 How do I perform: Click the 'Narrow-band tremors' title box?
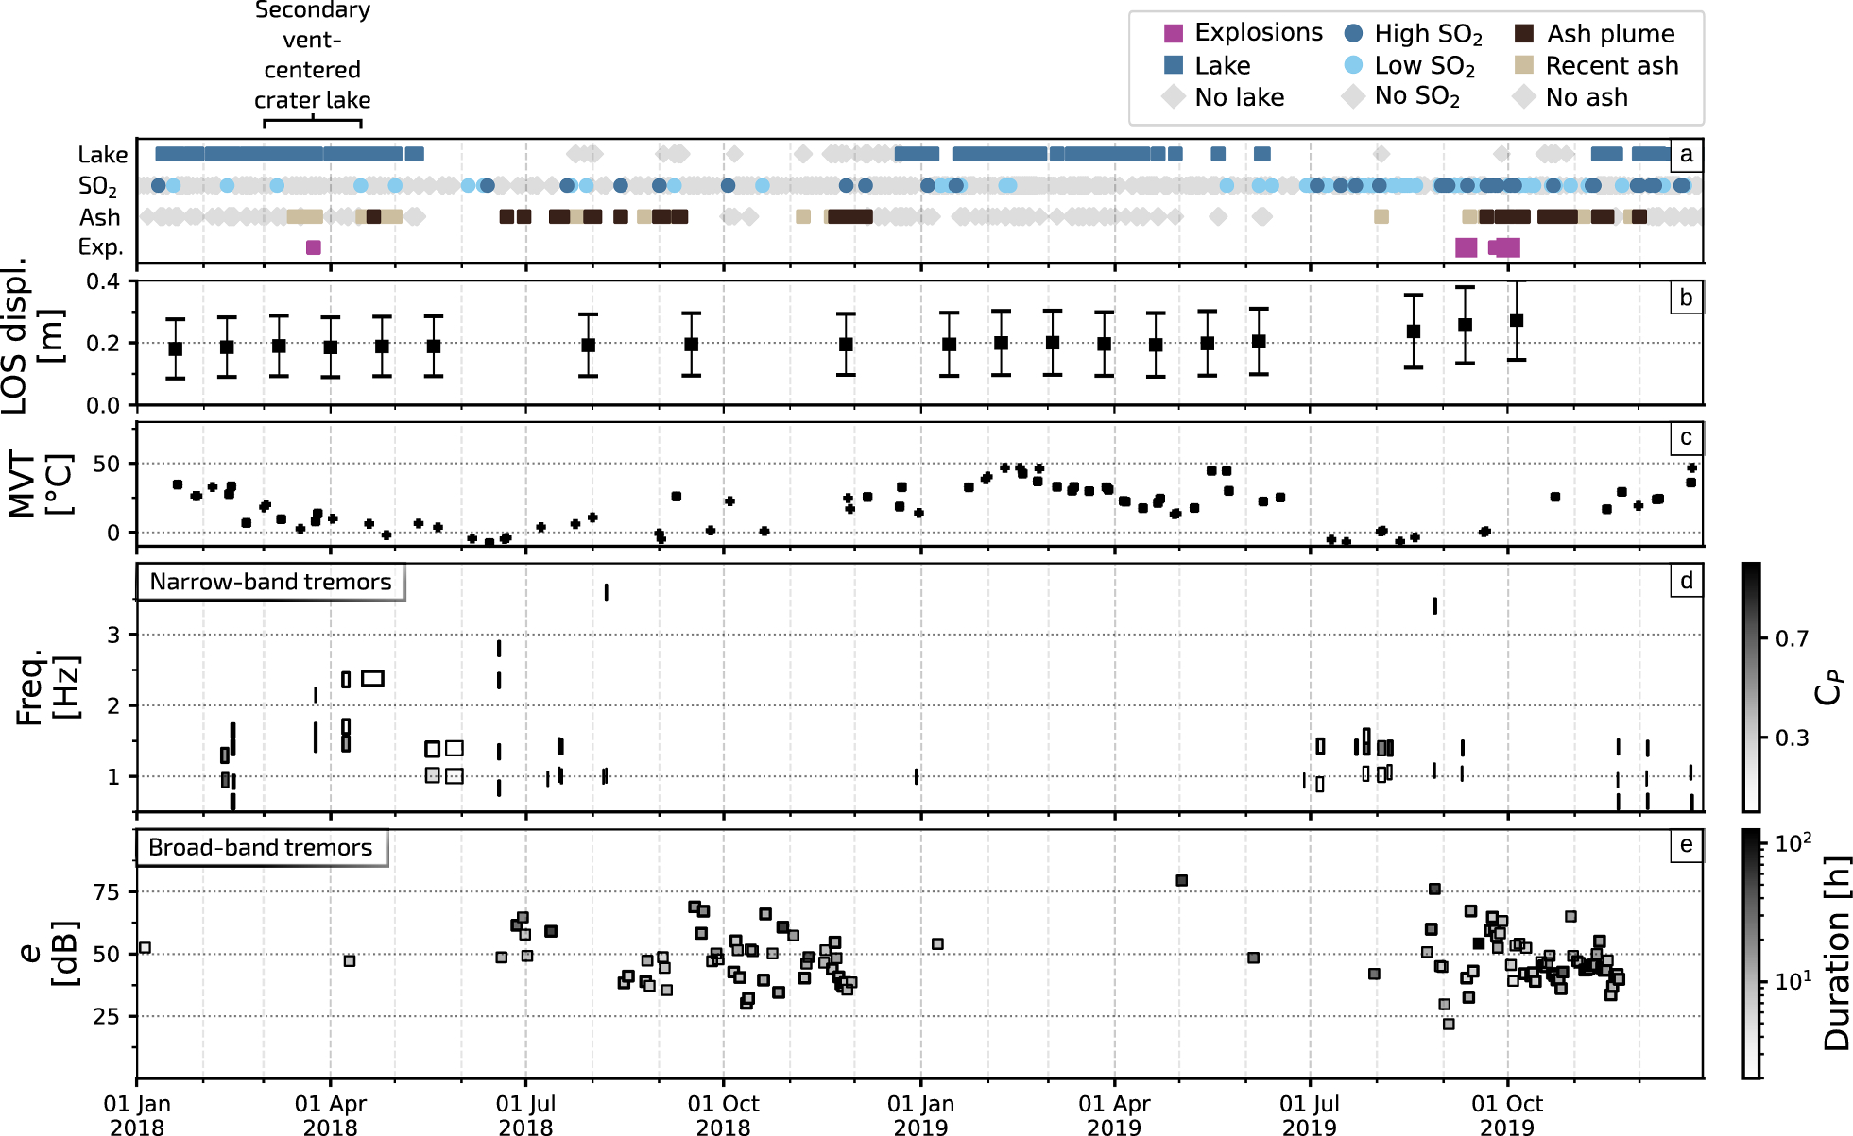(271, 582)
